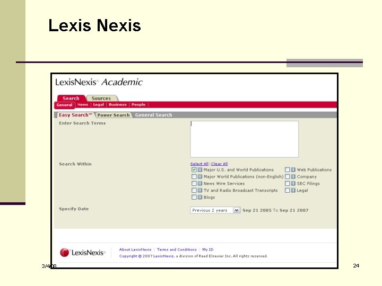Viewport: 382px width, 286px height.
Task: Select the Legal sub-tab in red bar
Action: [99, 104]
